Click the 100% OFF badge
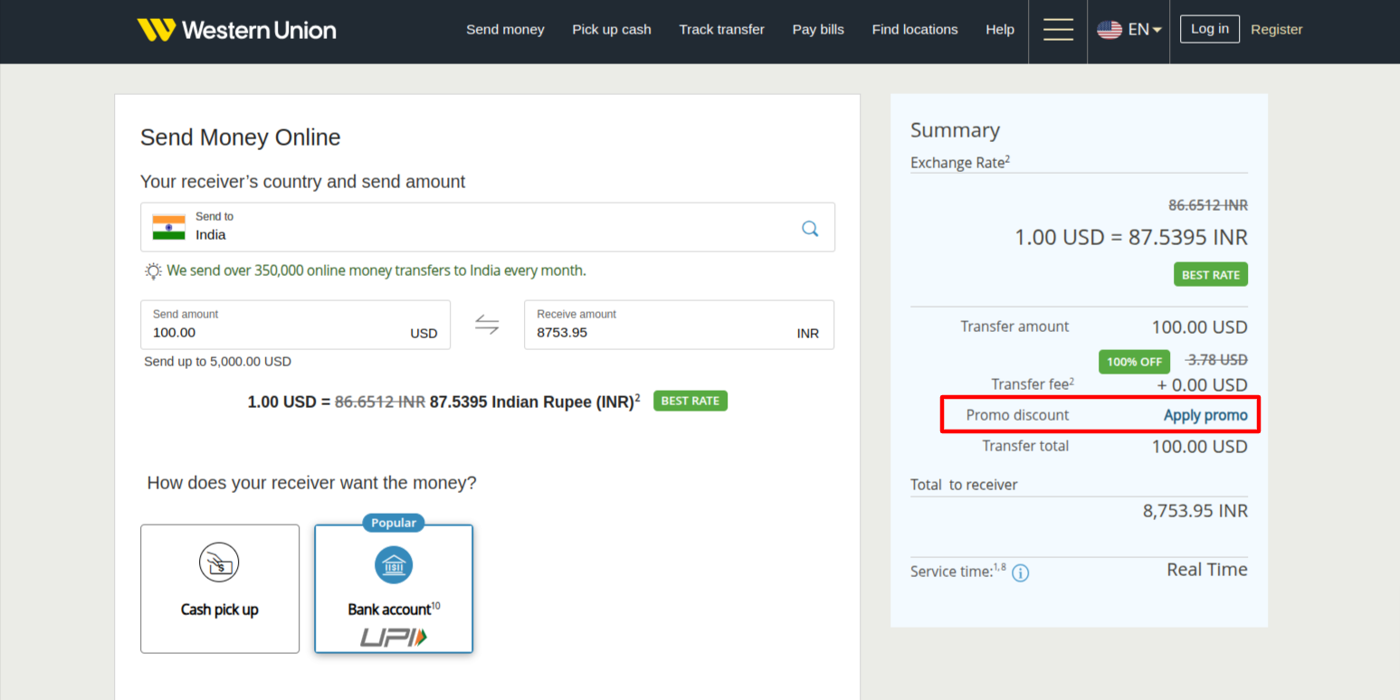Image resolution: width=1400 pixels, height=700 pixels. [1134, 362]
